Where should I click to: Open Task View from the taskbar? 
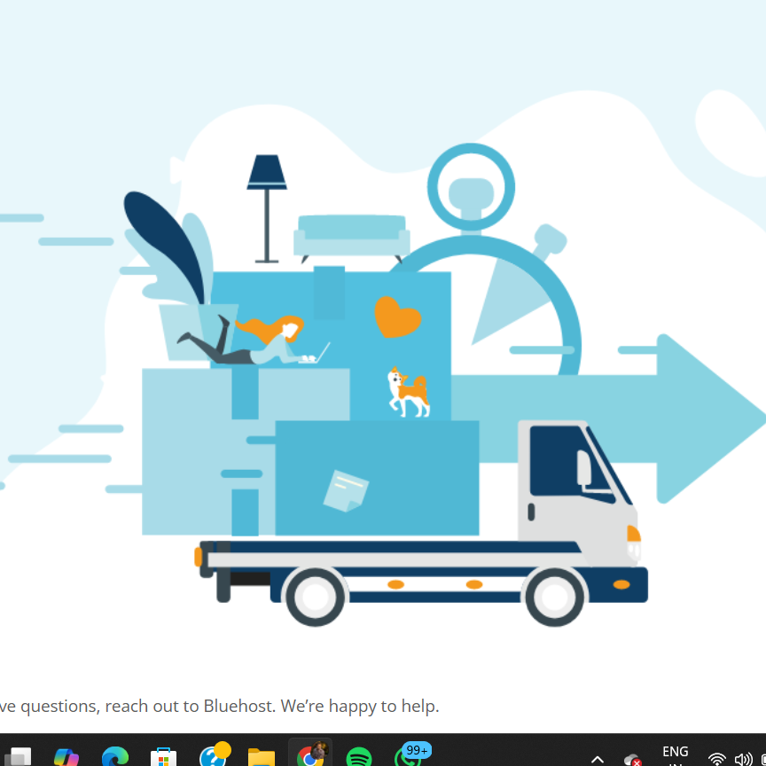18,757
